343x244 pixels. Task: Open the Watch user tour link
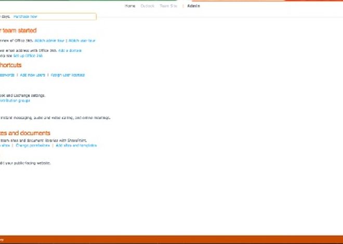coord(82,40)
